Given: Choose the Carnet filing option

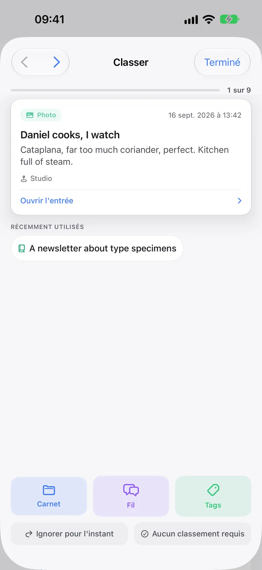Looking at the screenshot, I should point(49,496).
